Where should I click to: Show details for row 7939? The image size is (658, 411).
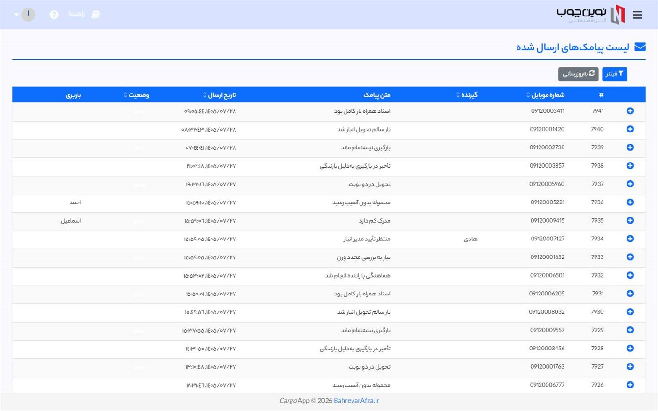pos(630,147)
